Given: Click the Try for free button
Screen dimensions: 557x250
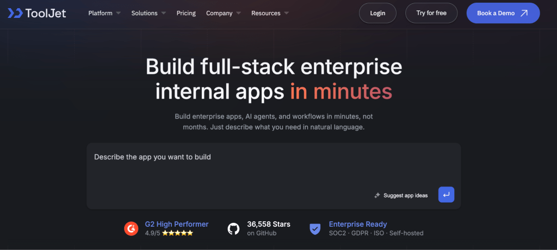Looking at the screenshot, I should (431, 13).
